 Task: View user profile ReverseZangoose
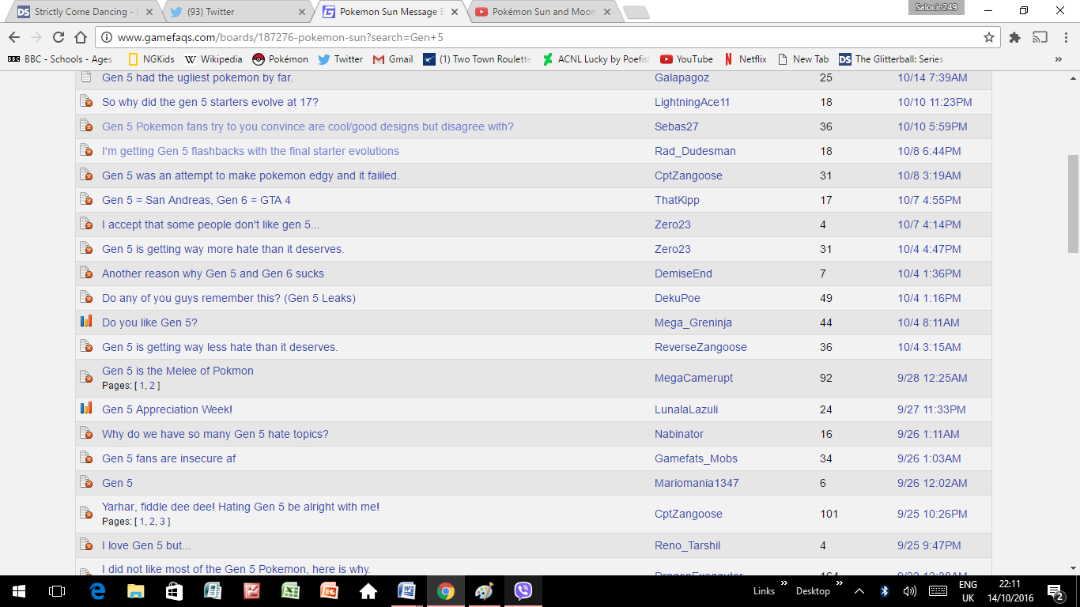(x=700, y=347)
